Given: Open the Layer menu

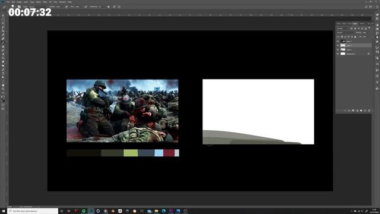Looking at the screenshot, I should click(26, 2).
